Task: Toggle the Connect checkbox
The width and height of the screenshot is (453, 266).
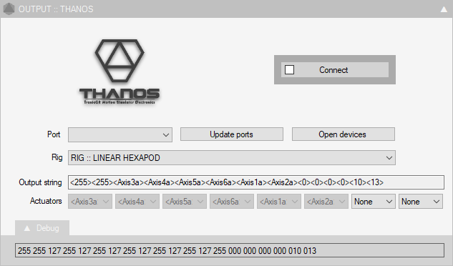Action: 290,70
